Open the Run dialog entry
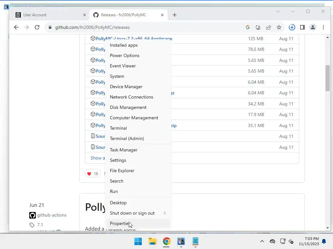Screen dimensions: 333x249 tap(138, 191)
